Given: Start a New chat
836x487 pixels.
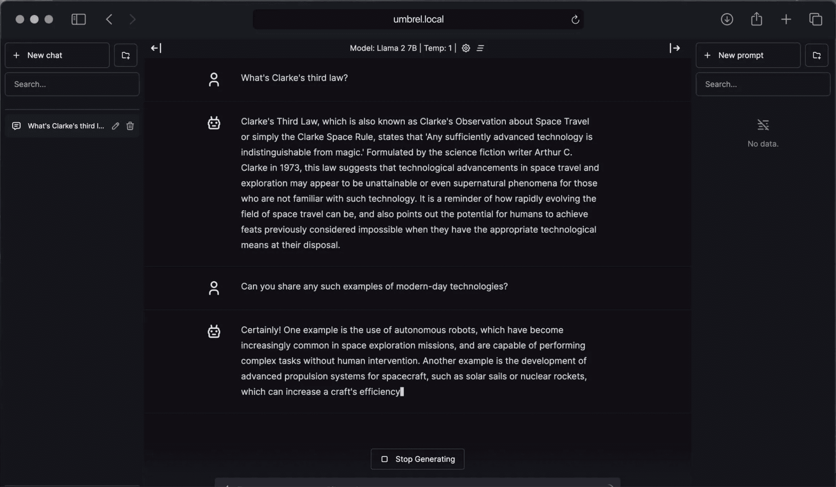Looking at the screenshot, I should (x=57, y=55).
